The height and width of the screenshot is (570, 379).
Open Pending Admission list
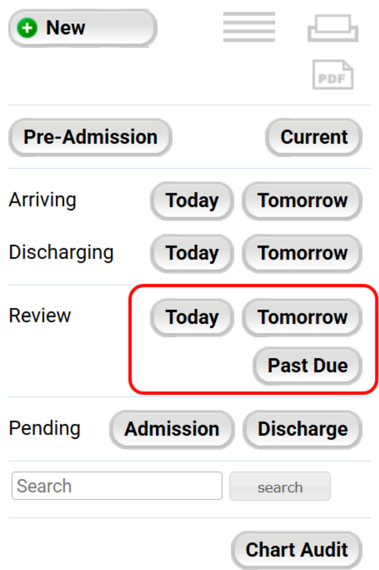tap(172, 429)
